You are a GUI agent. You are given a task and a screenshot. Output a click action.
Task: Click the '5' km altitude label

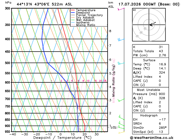pos(110,73)
